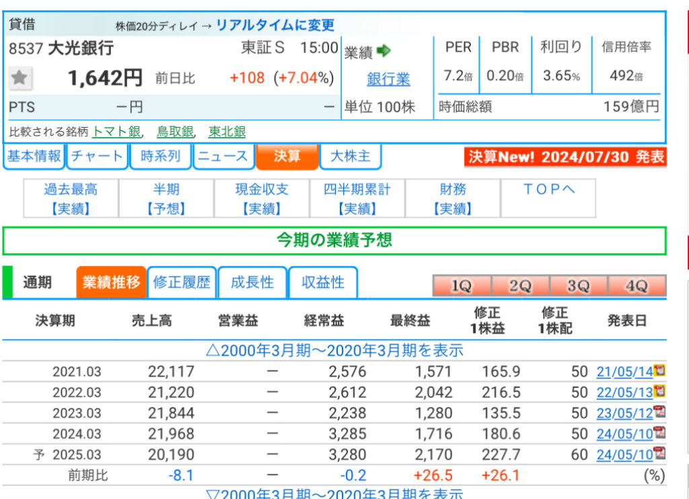Open compared stock 東北銀
The width and height of the screenshot is (689, 499).
tap(227, 131)
